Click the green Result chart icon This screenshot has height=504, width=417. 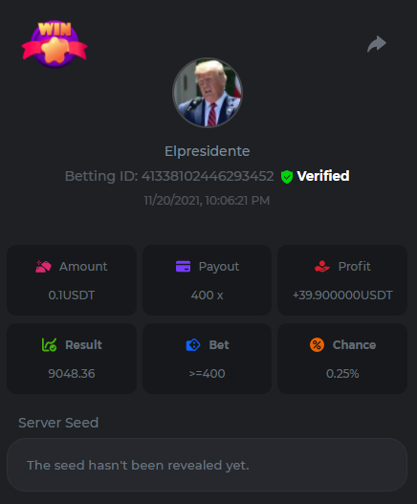[49, 345]
